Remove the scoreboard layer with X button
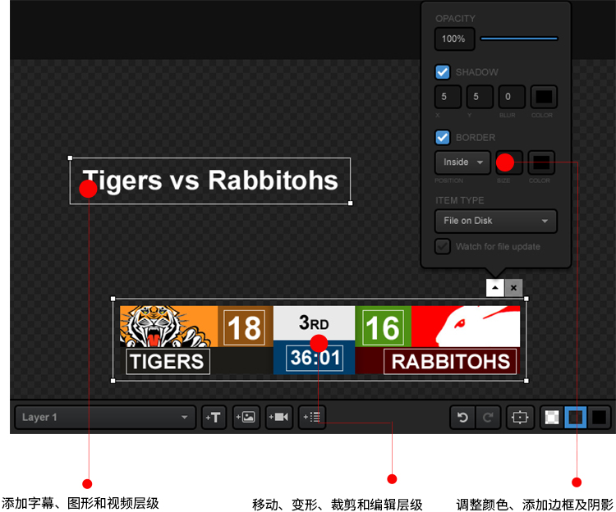616x512 pixels. [513, 287]
